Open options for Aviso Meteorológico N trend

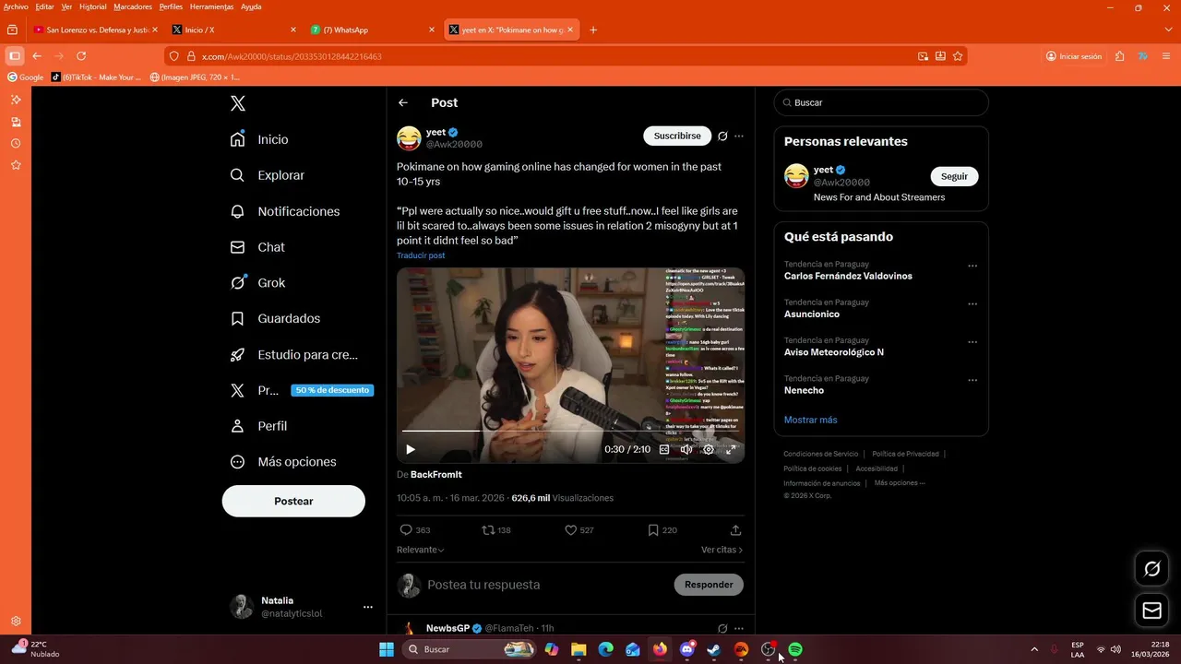pos(972,342)
